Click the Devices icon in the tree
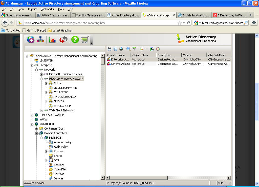259x187 pixels. point(51,178)
